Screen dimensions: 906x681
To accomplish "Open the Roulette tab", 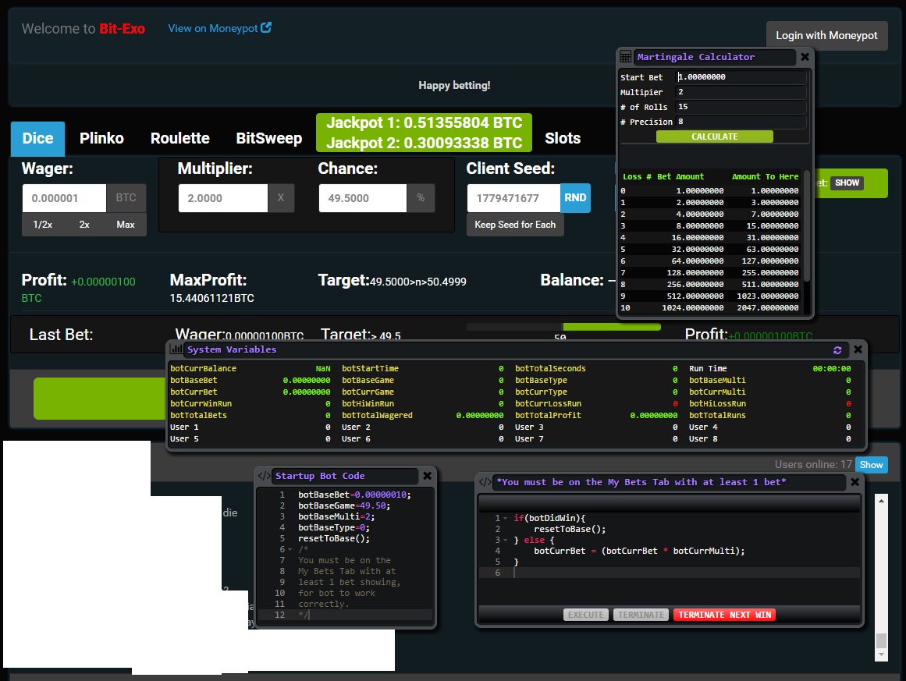I will pyautogui.click(x=179, y=139).
